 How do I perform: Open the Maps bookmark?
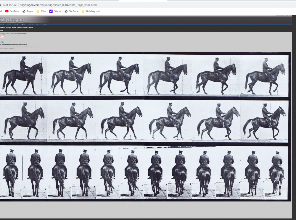[x=28, y=11]
